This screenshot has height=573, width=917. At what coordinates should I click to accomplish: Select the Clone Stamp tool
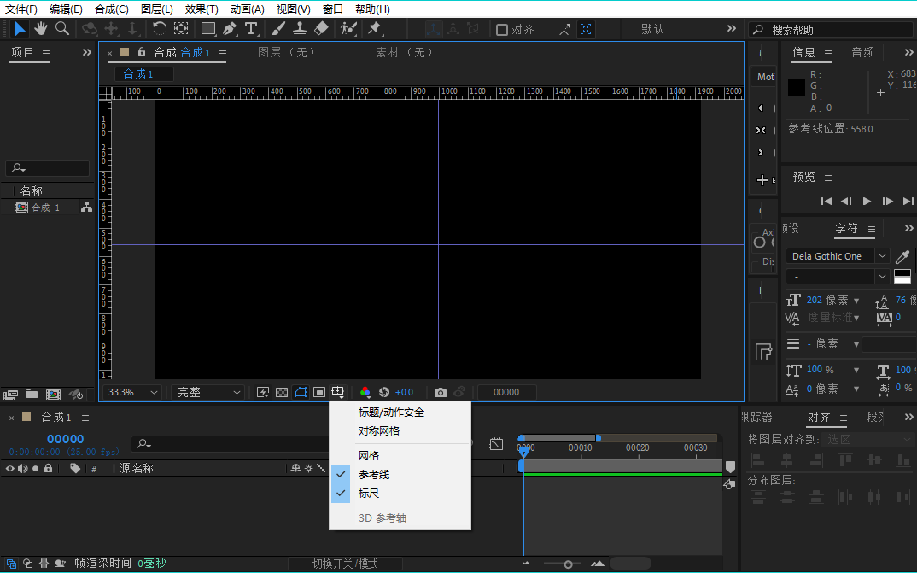coord(300,29)
